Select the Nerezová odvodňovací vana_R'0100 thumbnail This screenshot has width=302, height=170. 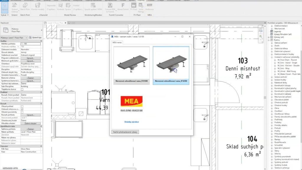131,65
